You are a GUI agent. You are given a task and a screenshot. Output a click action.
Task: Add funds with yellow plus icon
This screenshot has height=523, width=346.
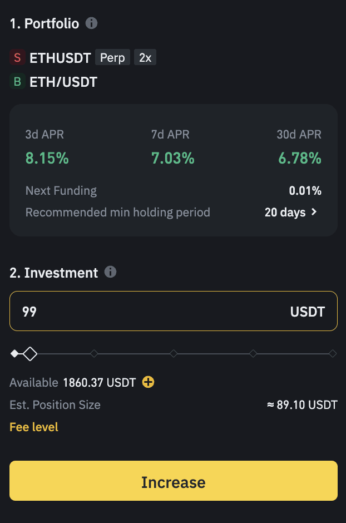(149, 382)
